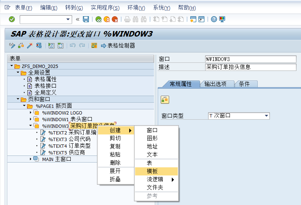Click the collapse nodes icon in application toolbar
This screenshot has height=205, width=301.
tap(60, 45)
